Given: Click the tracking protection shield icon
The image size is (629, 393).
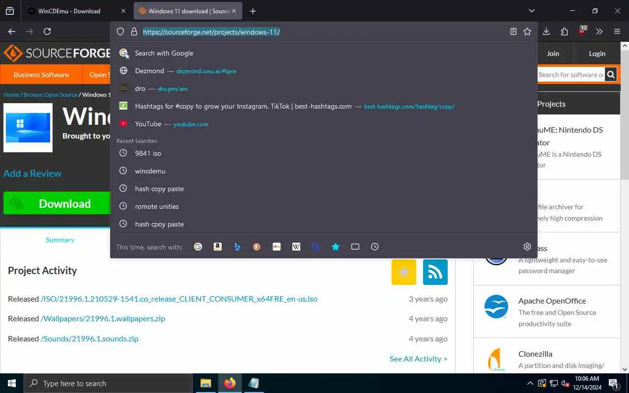Looking at the screenshot, I should [x=120, y=31].
